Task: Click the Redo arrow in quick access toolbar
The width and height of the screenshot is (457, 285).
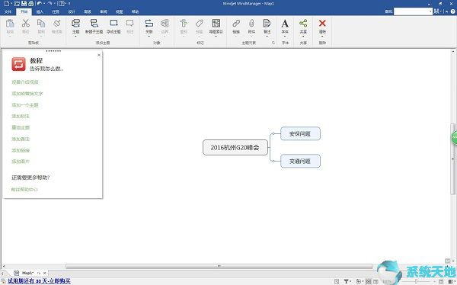Action: click(x=50, y=3)
